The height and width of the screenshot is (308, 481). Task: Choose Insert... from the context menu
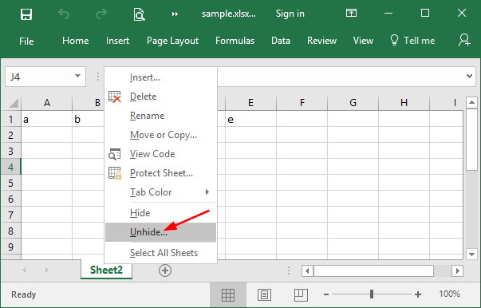pyautogui.click(x=161, y=77)
